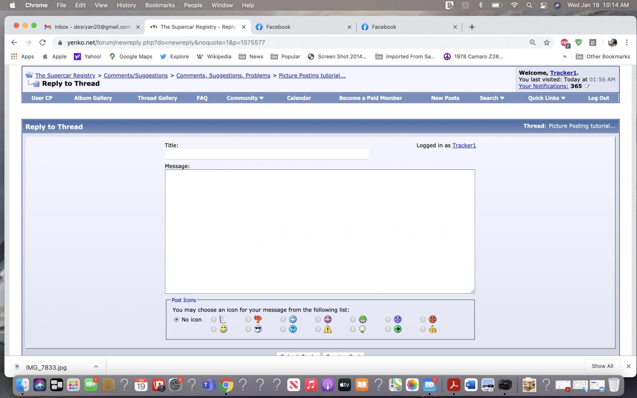Open the Quick Links dropdown
This screenshot has width=637, height=398.
tap(547, 98)
